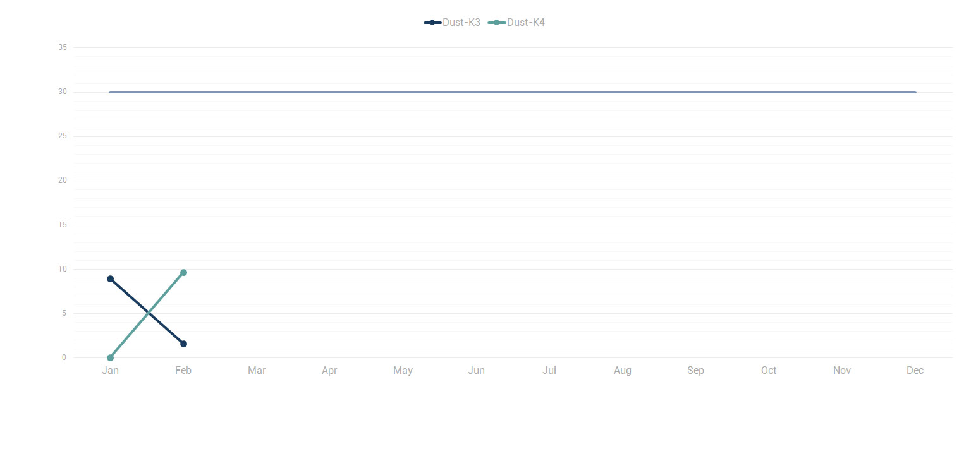Screen dimensions: 971x461
Task: Click the horizontal threshold line at 30
Action: coord(513,92)
